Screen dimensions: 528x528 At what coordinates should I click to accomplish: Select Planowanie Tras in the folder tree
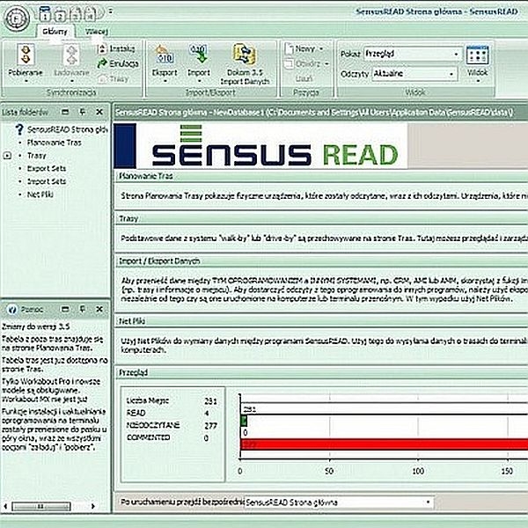[x=55, y=143]
